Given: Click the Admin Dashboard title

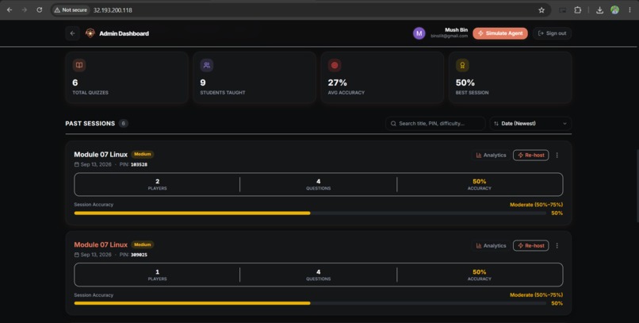Looking at the screenshot, I should pos(124,33).
